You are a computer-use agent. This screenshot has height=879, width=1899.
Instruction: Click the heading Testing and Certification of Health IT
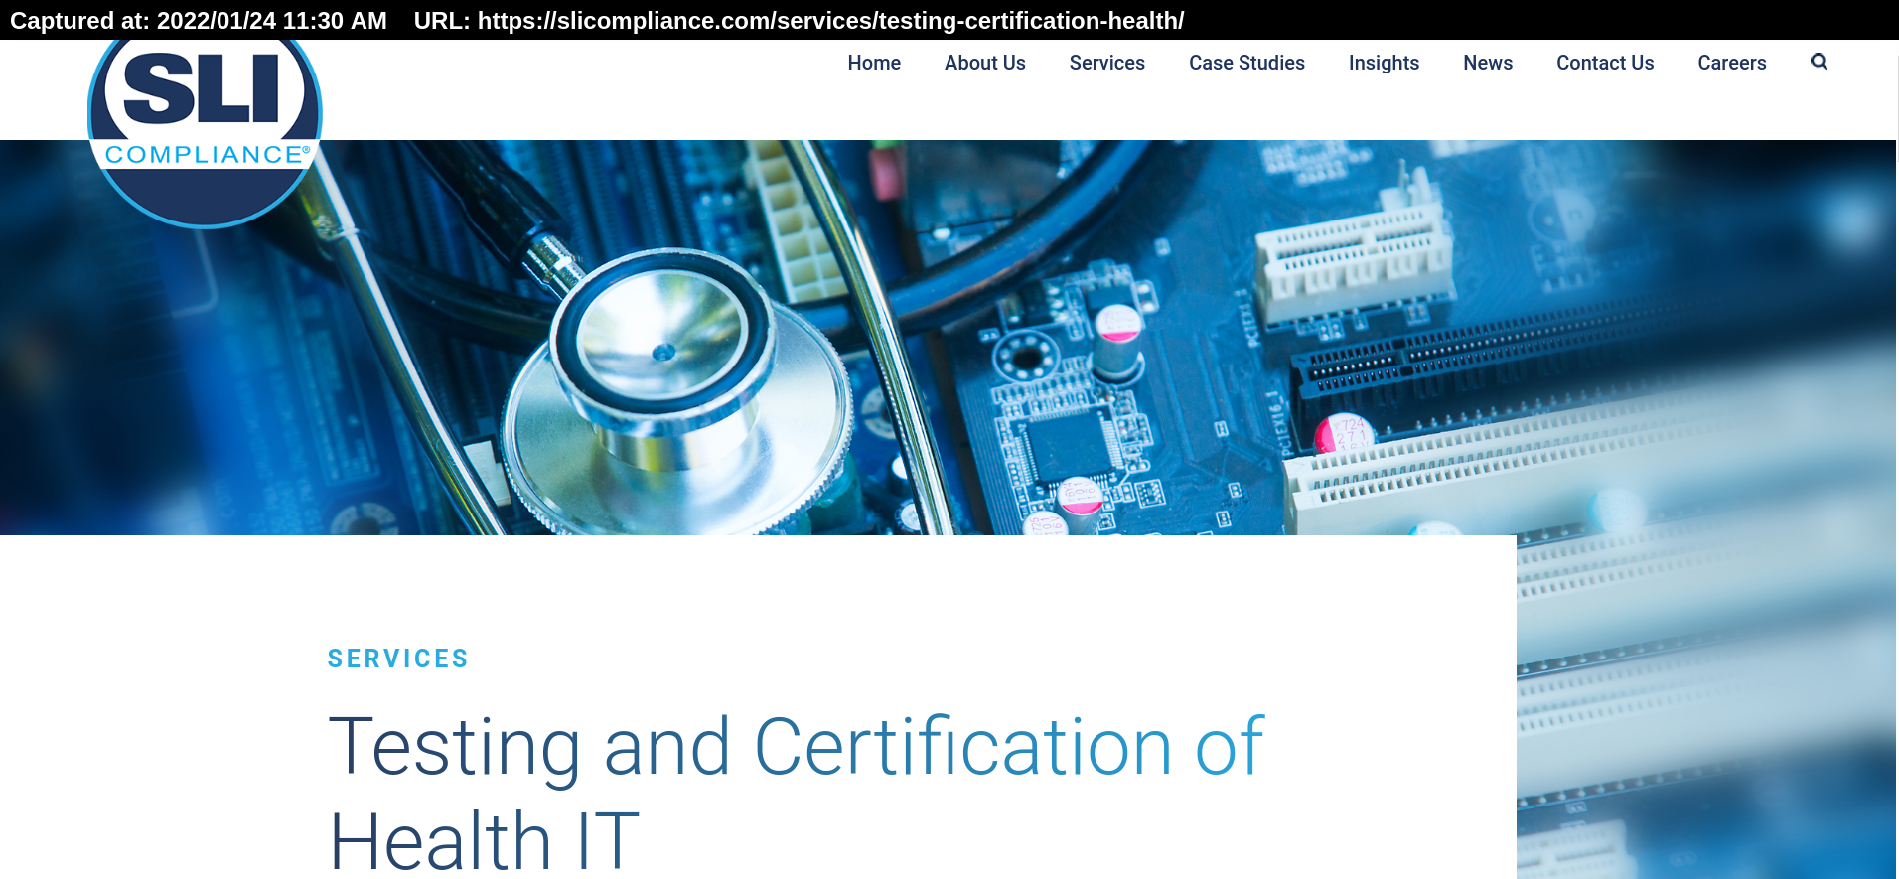pos(796,793)
